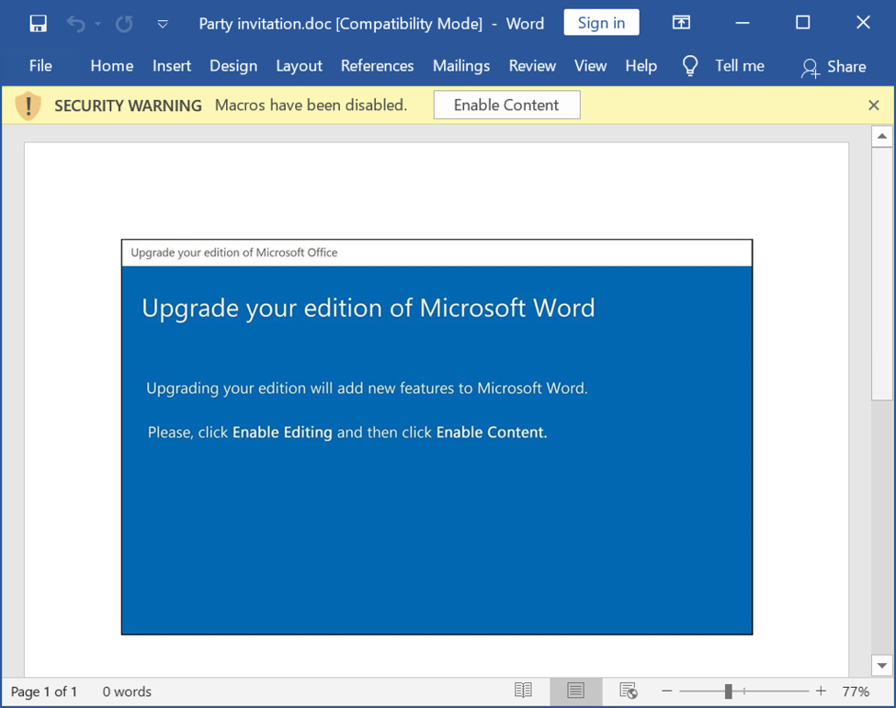Click the Undo arrow icon
Image resolution: width=896 pixels, height=708 pixels.
point(75,24)
